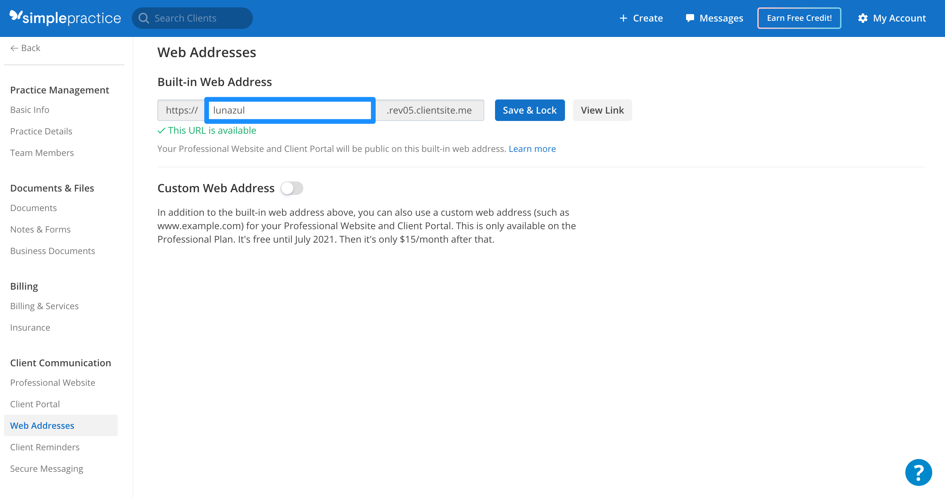Viewport: 945px width, 498px height.
Task: Click the search magnifier icon
Action: click(144, 18)
